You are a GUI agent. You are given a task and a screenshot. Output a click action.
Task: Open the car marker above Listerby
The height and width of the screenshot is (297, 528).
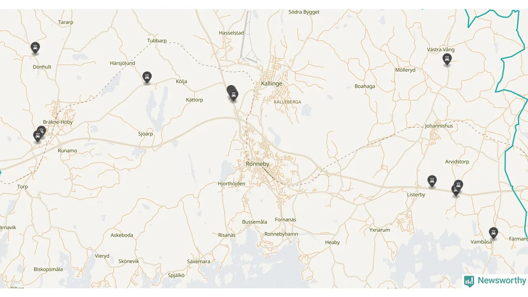pos(432,181)
